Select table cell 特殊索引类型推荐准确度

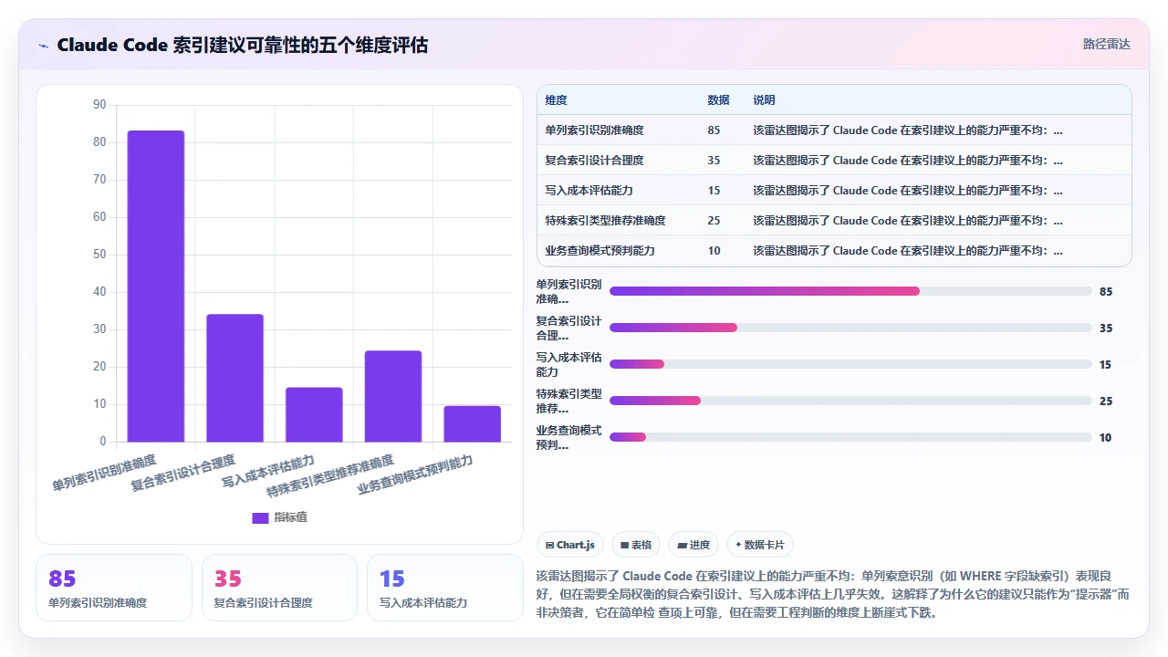click(605, 221)
